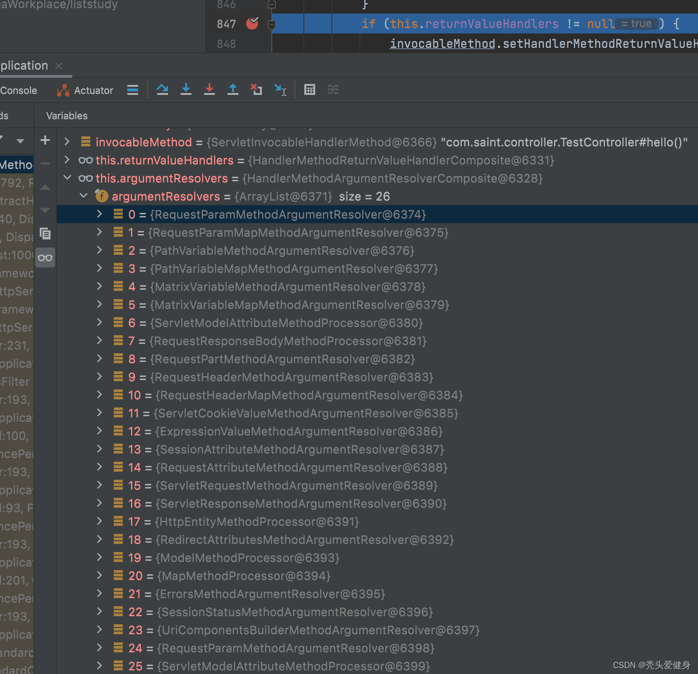Click the Step Out up-arrow icon
698x674 pixels.
point(233,89)
